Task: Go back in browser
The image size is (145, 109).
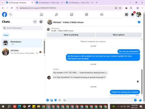Action: coord(3,8)
